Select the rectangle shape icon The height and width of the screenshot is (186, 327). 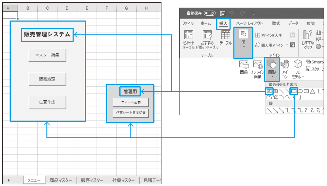(x=294, y=91)
